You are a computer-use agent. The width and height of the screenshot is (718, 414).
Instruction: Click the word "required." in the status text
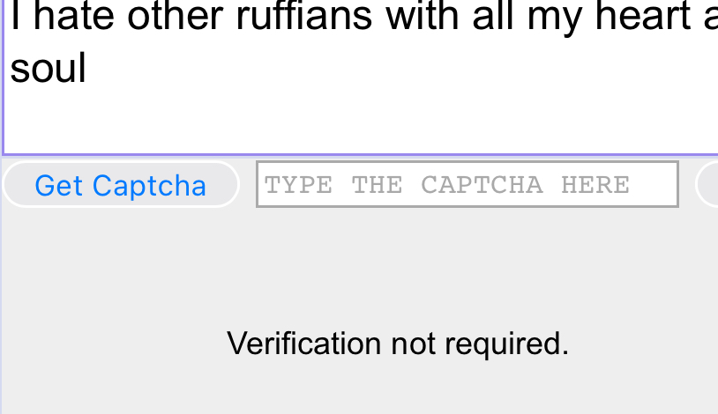coord(507,344)
